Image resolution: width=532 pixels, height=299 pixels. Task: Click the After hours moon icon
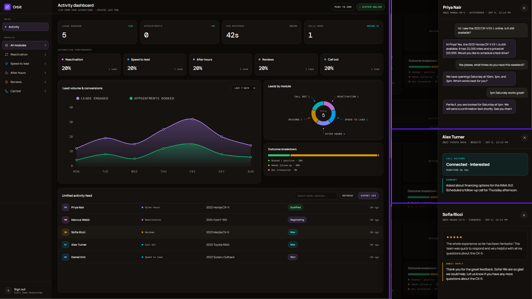click(7, 73)
